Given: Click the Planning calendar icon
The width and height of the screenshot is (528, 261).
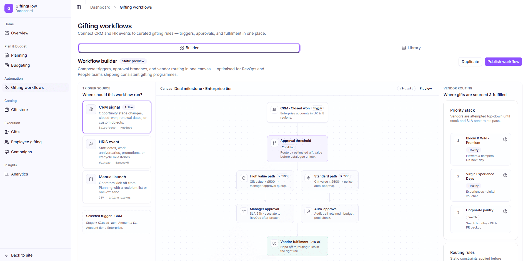Looking at the screenshot, I should click(x=7, y=55).
